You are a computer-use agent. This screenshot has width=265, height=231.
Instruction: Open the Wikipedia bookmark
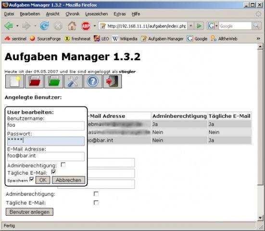pos(125,38)
